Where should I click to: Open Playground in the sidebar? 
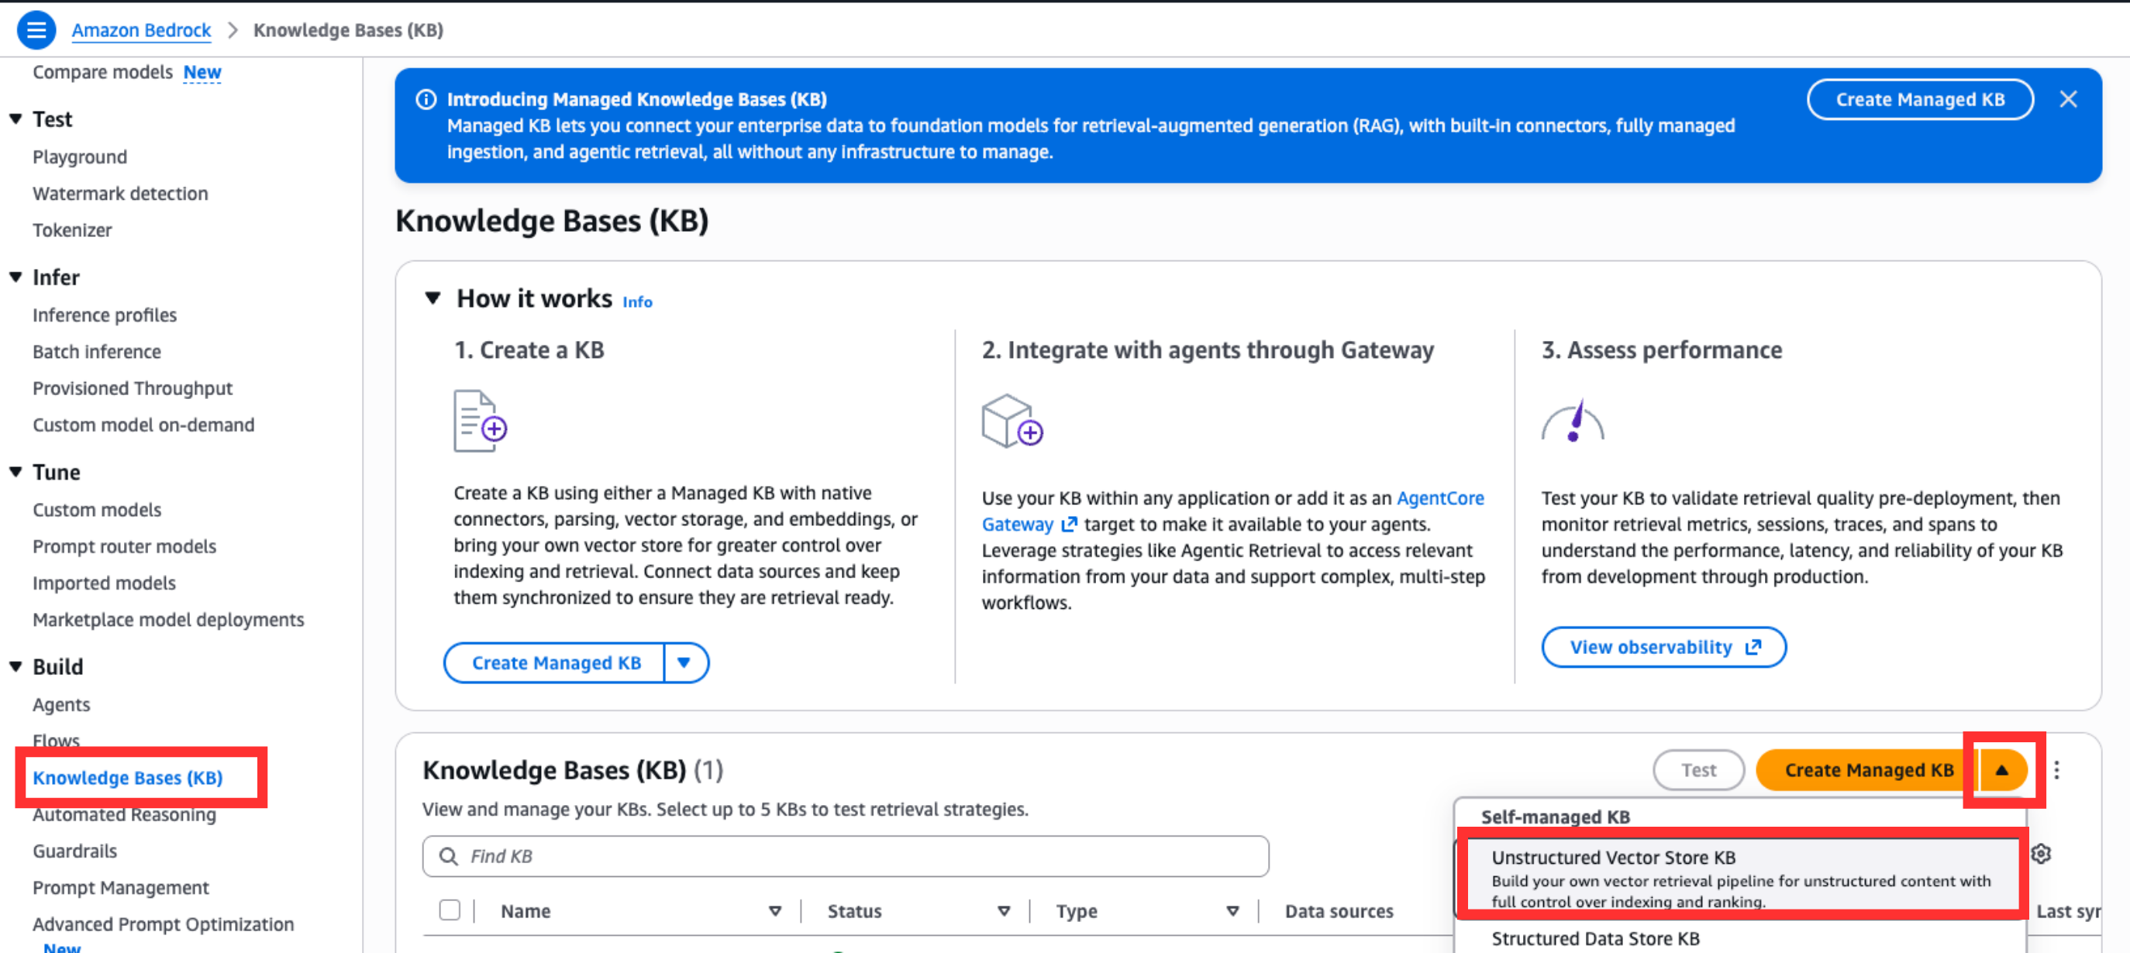tap(80, 157)
